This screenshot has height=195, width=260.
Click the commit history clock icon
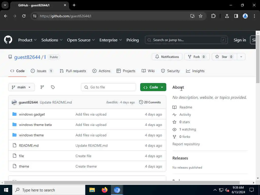click(141, 102)
